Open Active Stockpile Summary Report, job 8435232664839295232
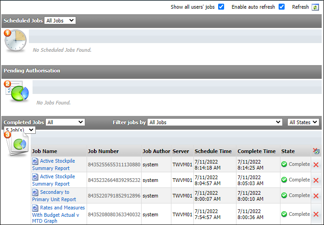324x225 pixels. pos(54,180)
